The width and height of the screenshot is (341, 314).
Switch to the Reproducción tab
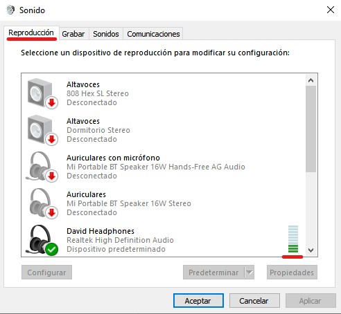[x=31, y=33]
